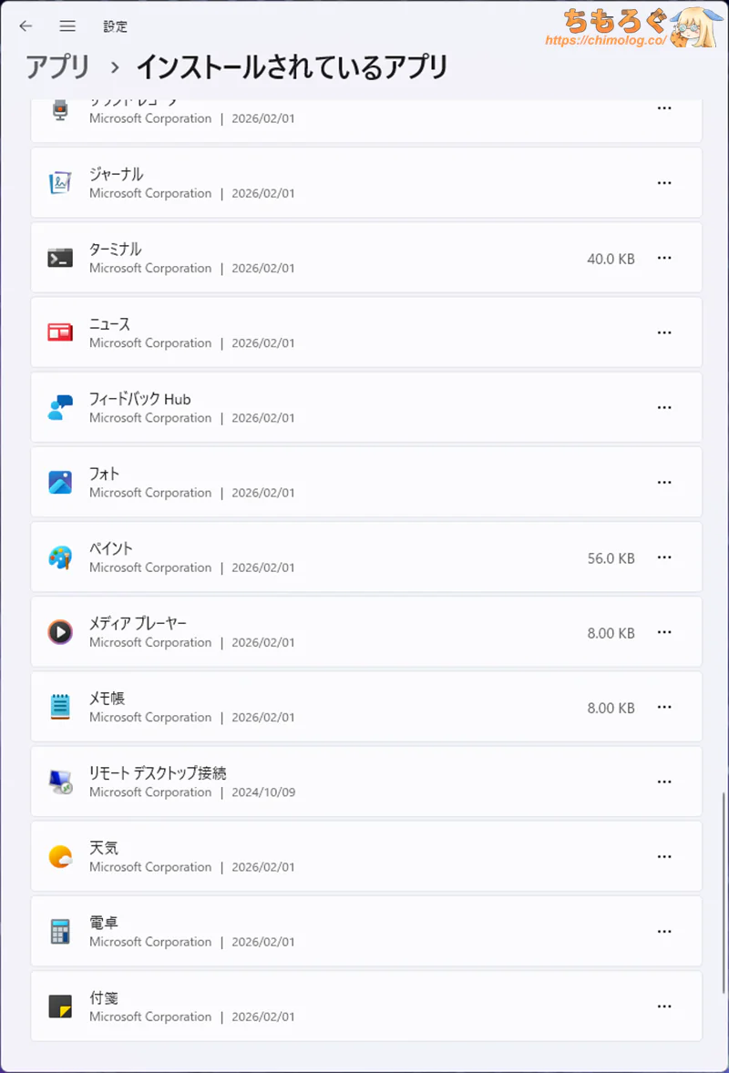Go to アプリ breadcrumb link
This screenshot has height=1073, width=729.
(x=57, y=67)
